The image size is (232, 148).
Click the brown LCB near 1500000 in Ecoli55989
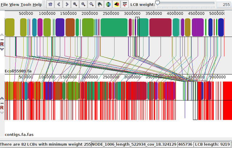coord(70,27)
